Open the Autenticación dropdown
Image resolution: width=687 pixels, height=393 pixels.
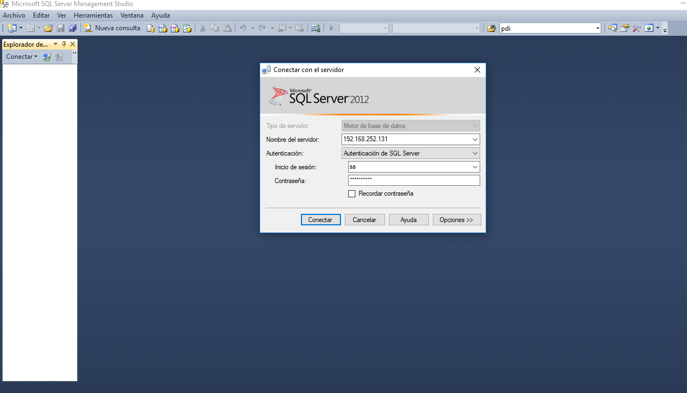point(475,153)
